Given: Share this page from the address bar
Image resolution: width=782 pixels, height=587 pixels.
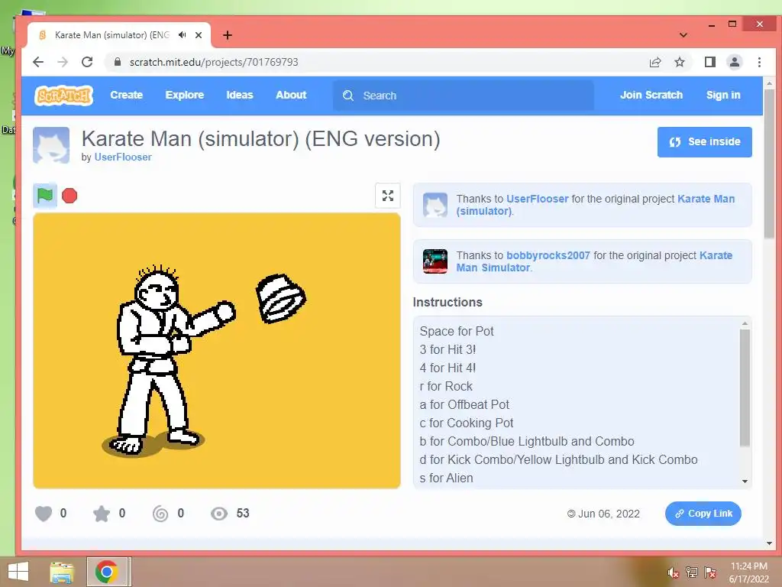Looking at the screenshot, I should (x=654, y=62).
